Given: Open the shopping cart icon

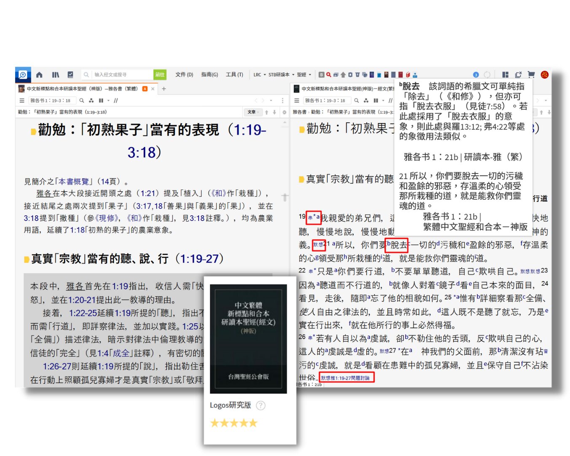Looking at the screenshot, I should [x=531, y=75].
